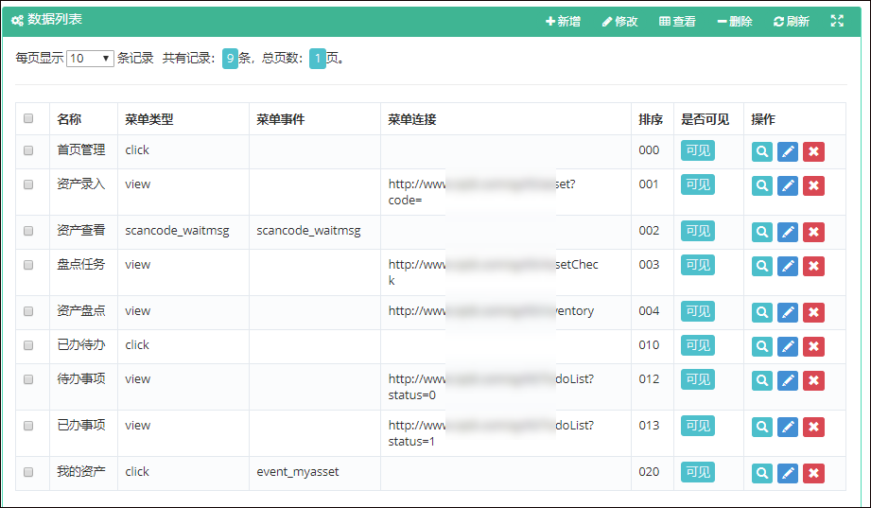871x508 pixels.
Task: Click the 查看 view button in header
Action: (678, 21)
